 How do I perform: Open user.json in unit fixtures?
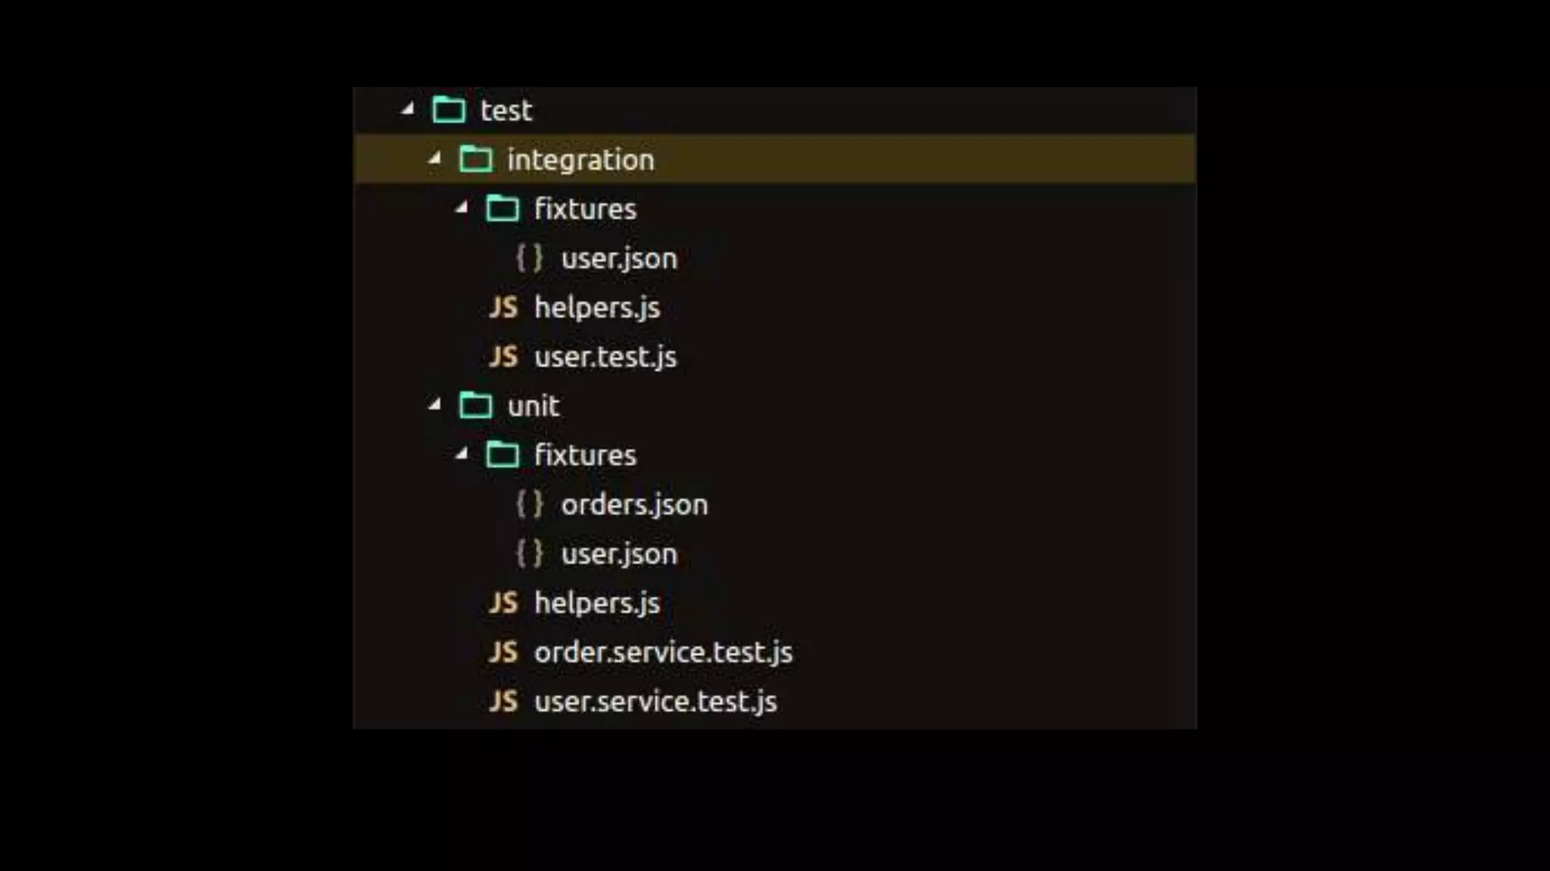(619, 553)
